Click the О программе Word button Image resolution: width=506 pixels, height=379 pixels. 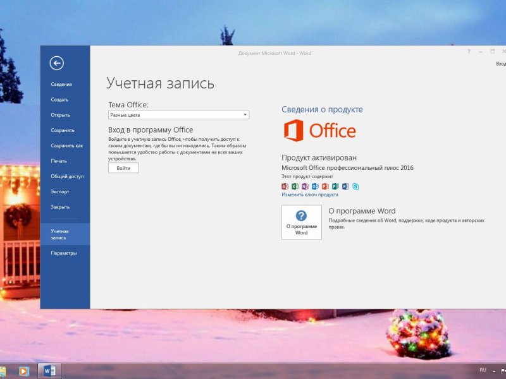pos(302,222)
